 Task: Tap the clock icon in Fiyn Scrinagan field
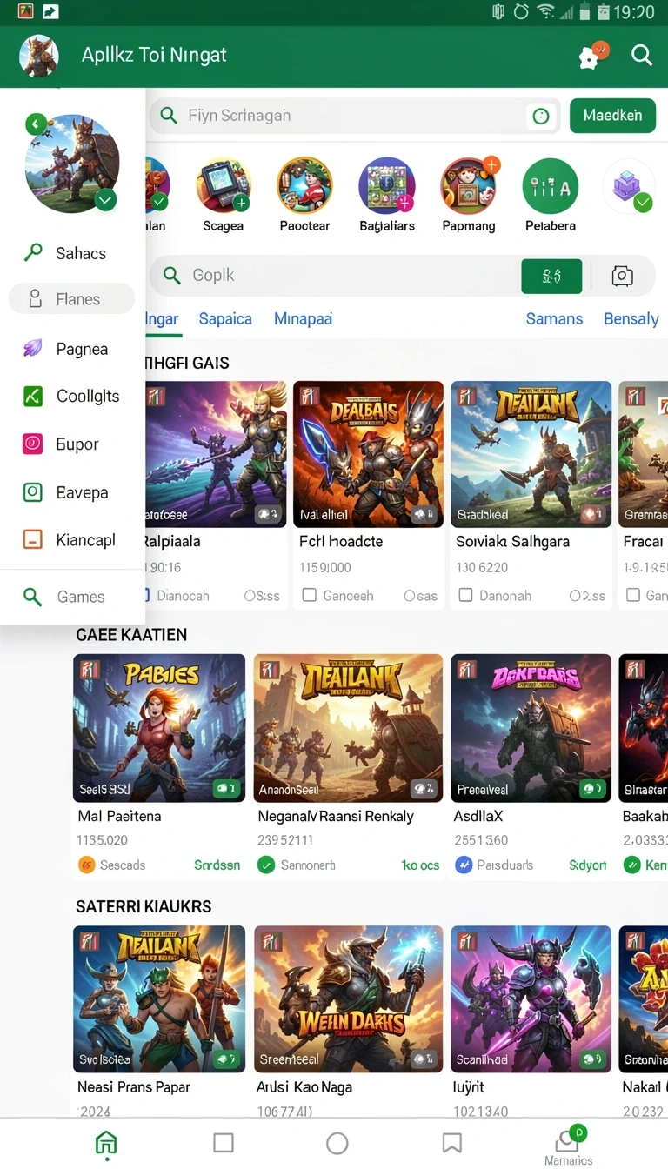[541, 116]
